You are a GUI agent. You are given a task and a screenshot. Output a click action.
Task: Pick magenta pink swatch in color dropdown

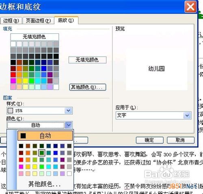click(21, 167)
